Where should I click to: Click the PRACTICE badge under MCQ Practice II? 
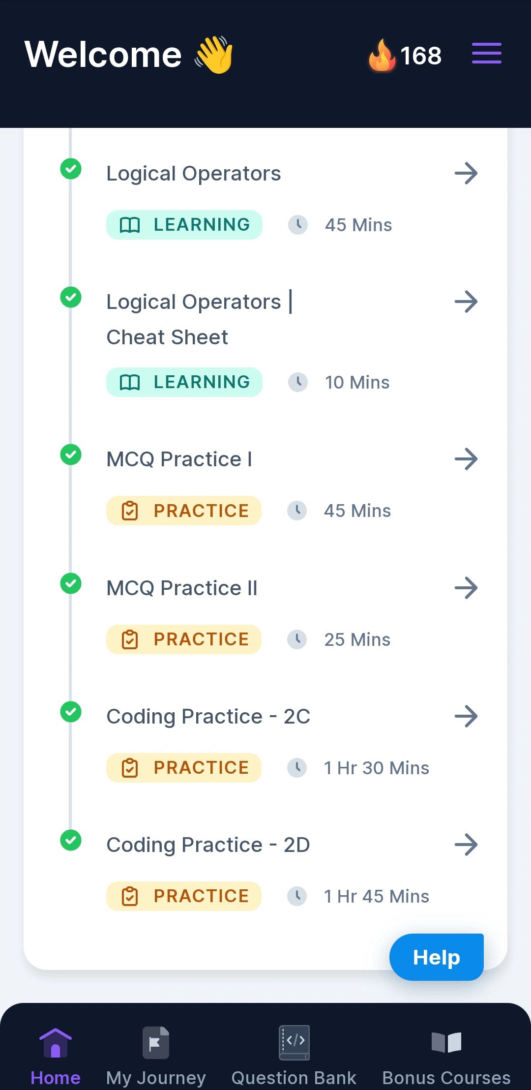(x=184, y=639)
